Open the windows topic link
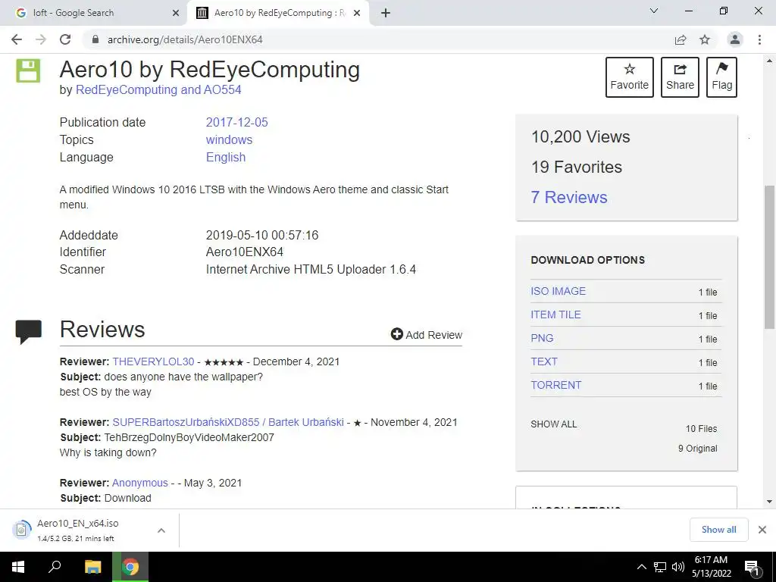The width and height of the screenshot is (776, 582). pyautogui.click(x=229, y=139)
